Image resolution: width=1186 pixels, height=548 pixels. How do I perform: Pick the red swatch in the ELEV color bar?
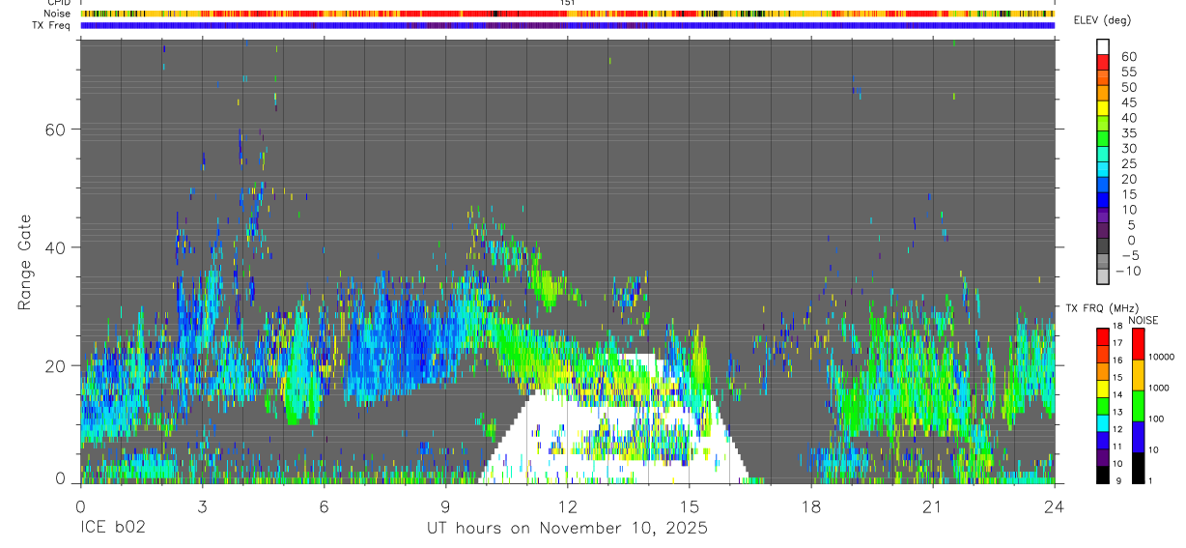1103,61
